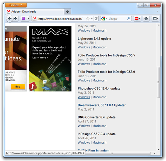Click Macintosh link under InDesign CS5 7.0.4 update

(99, 143)
